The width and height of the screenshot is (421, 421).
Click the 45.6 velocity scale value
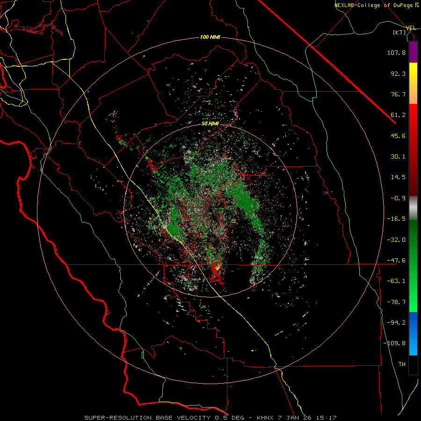point(398,136)
